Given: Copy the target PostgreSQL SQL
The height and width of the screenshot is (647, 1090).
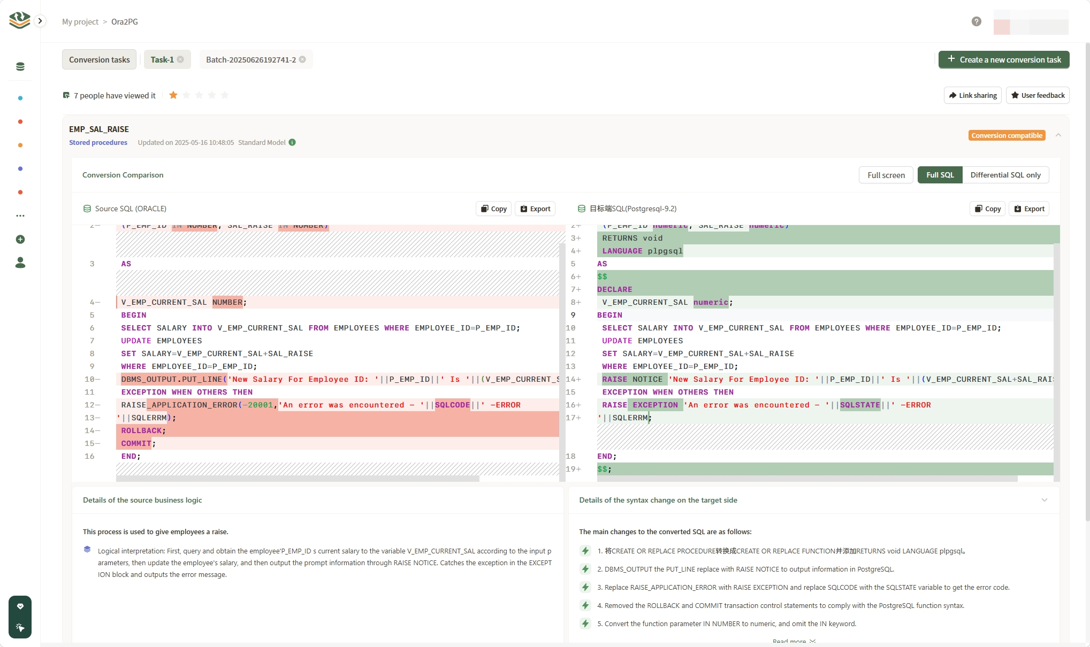Looking at the screenshot, I should pos(988,209).
